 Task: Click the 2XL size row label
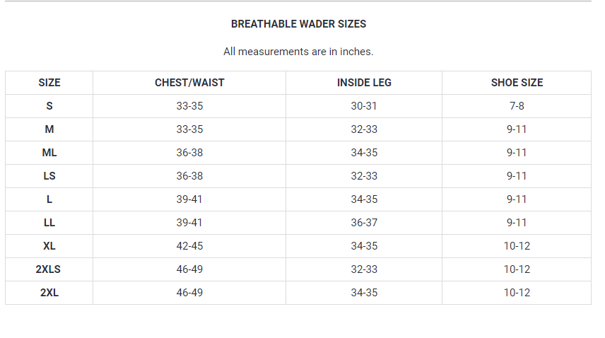tap(49, 293)
